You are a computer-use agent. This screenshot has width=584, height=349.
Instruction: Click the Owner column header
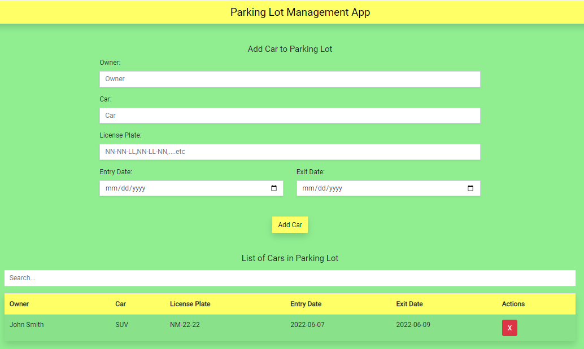coord(19,304)
